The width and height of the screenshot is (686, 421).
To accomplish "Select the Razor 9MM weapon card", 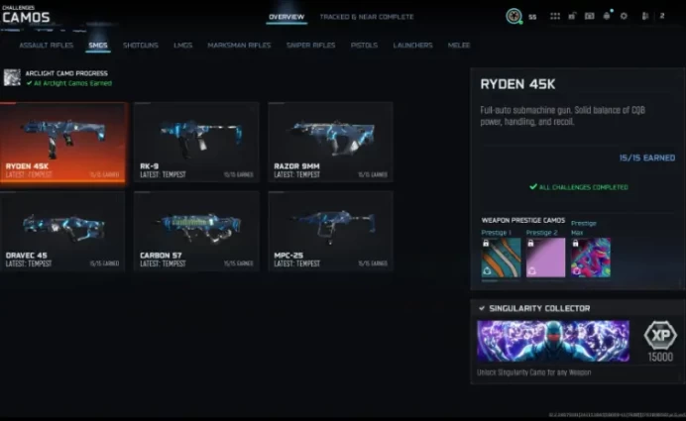I will pyautogui.click(x=330, y=142).
